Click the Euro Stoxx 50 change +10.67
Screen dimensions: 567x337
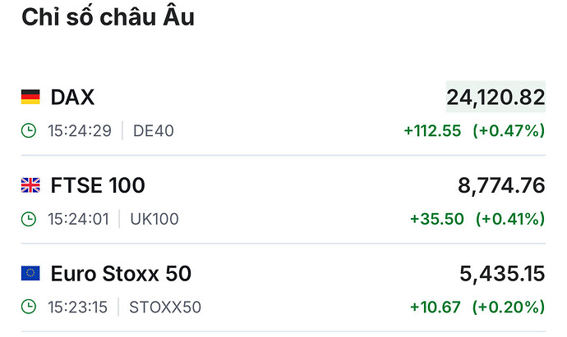coord(436,307)
